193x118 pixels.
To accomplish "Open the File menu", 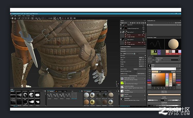I will (x=12, y=16).
